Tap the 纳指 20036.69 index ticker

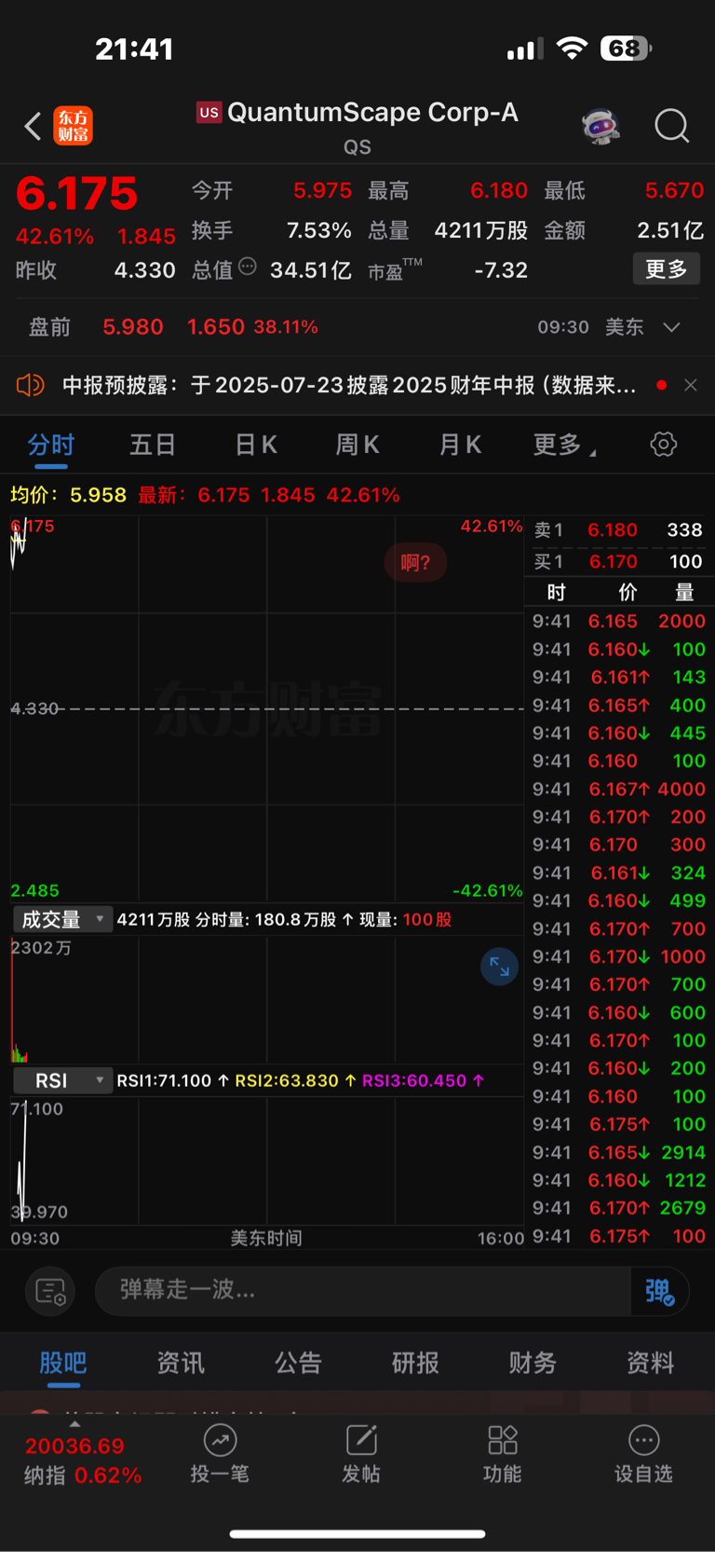tap(83, 1461)
